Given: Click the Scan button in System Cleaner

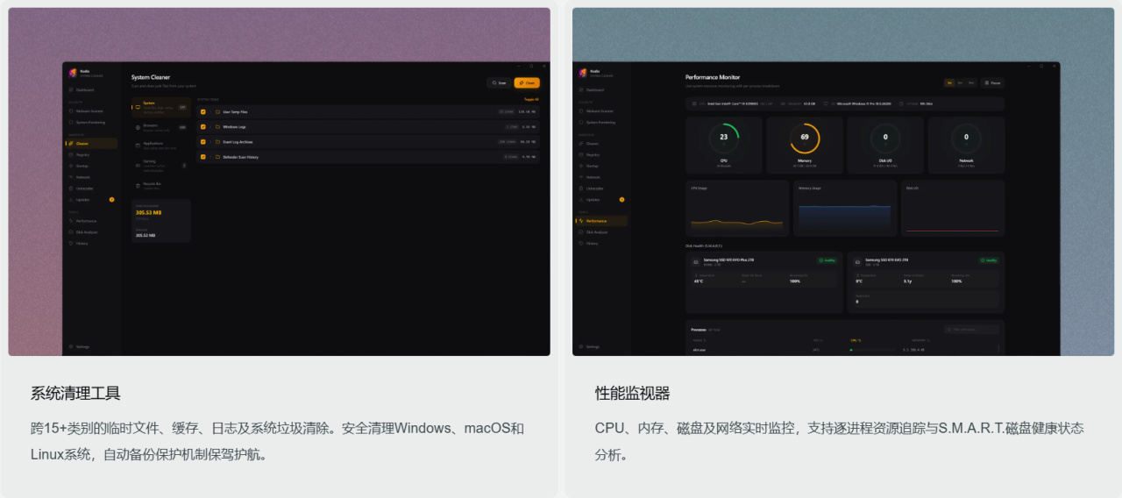Looking at the screenshot, I should (499, 82).
